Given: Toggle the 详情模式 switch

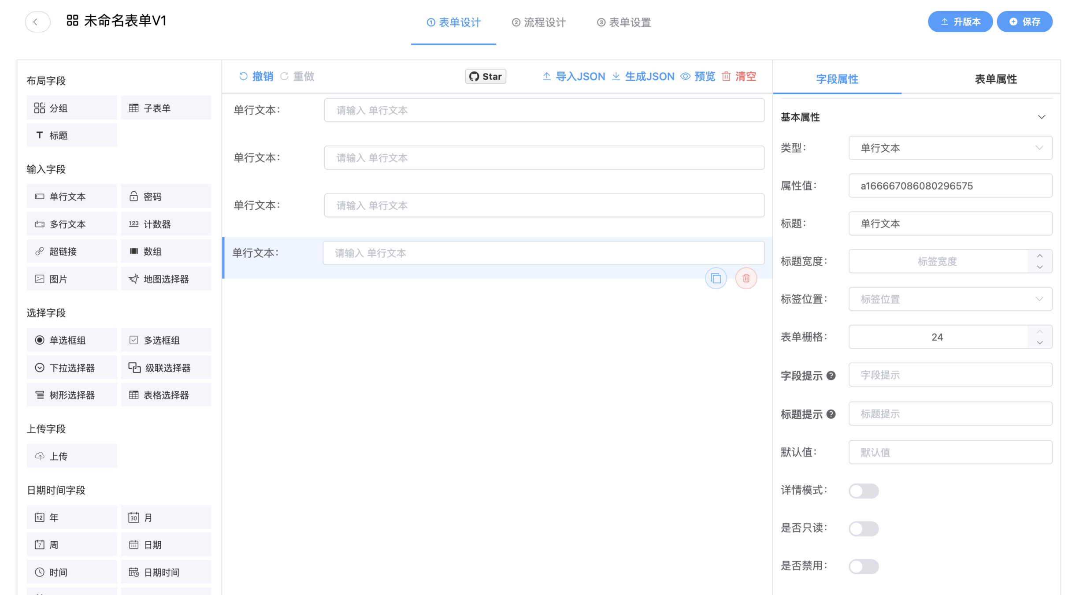Looking at the screenshot, I should coord(863,491).
